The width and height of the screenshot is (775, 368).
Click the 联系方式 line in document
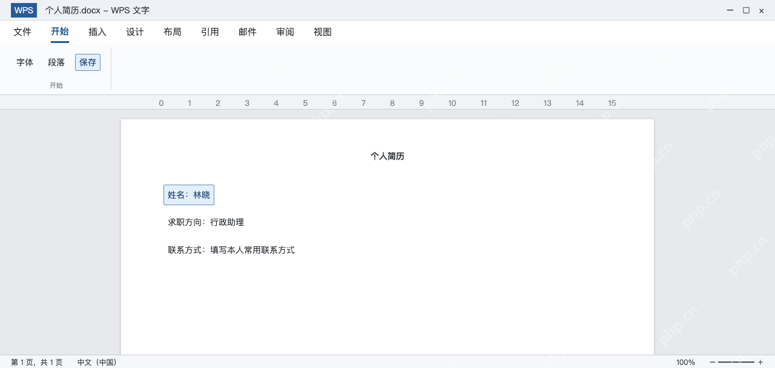pyautogui.click(x=231, y=250)
